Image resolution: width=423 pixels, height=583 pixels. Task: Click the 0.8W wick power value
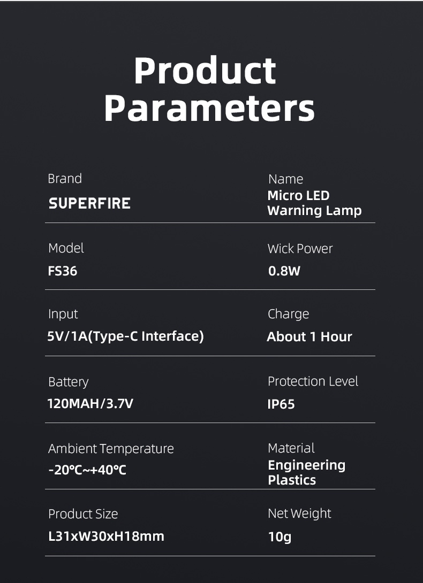[284, 271]
